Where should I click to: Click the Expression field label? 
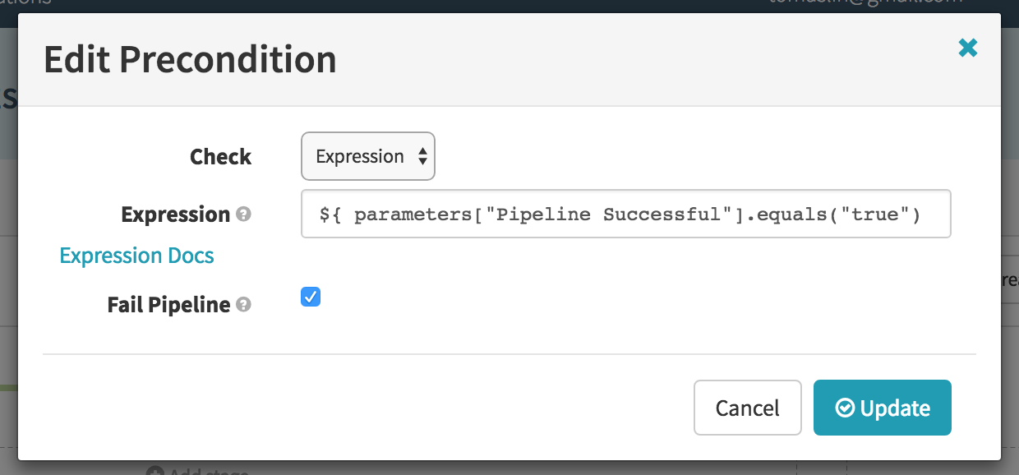point(176,214)
